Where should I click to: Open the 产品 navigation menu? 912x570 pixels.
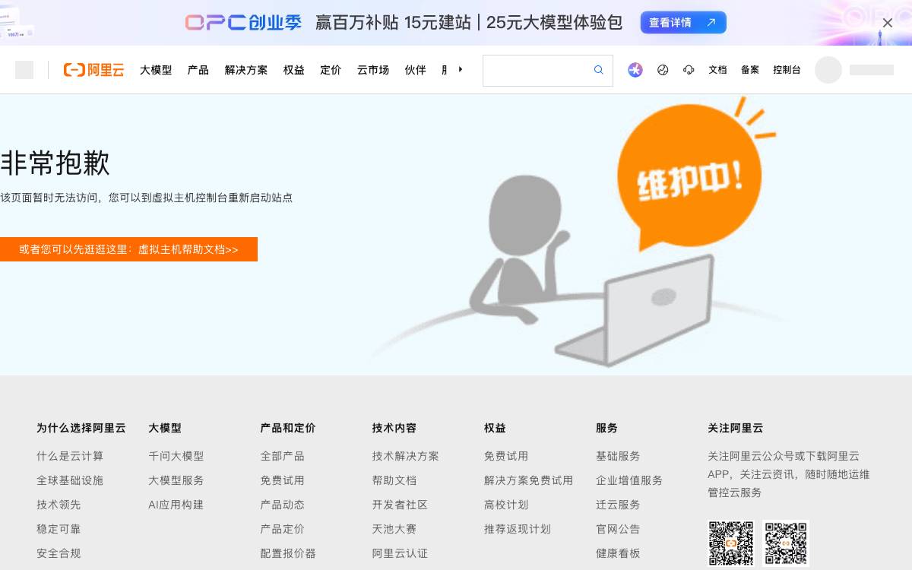click(x=198, y=70)
